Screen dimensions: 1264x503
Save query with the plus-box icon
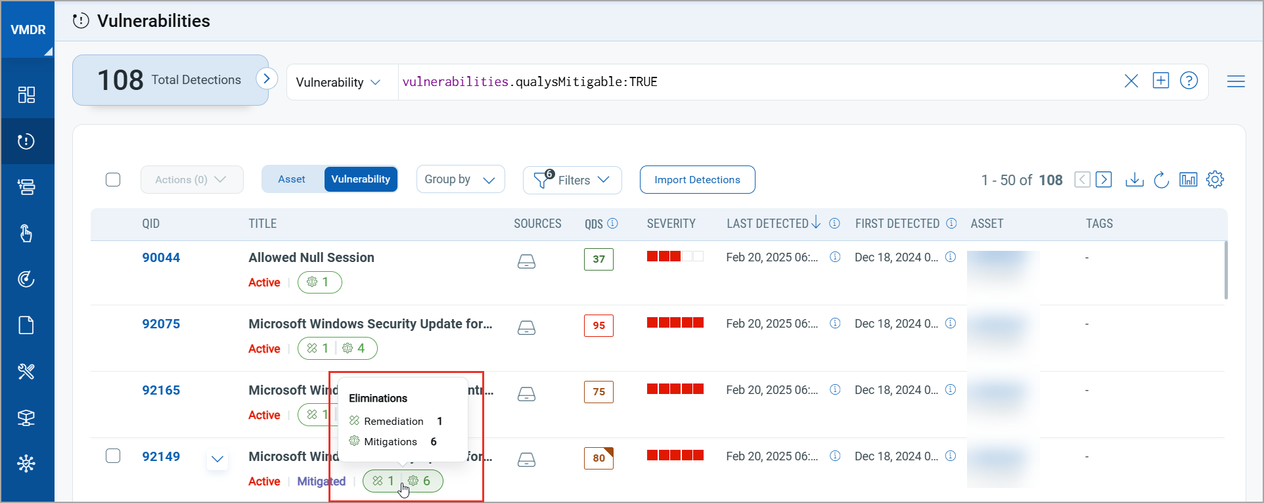1161,80
